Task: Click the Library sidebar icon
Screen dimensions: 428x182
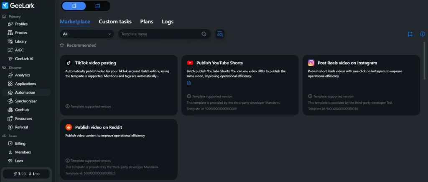Action: click(10, 41)
